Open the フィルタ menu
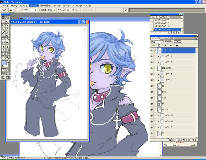 point(57,6)
